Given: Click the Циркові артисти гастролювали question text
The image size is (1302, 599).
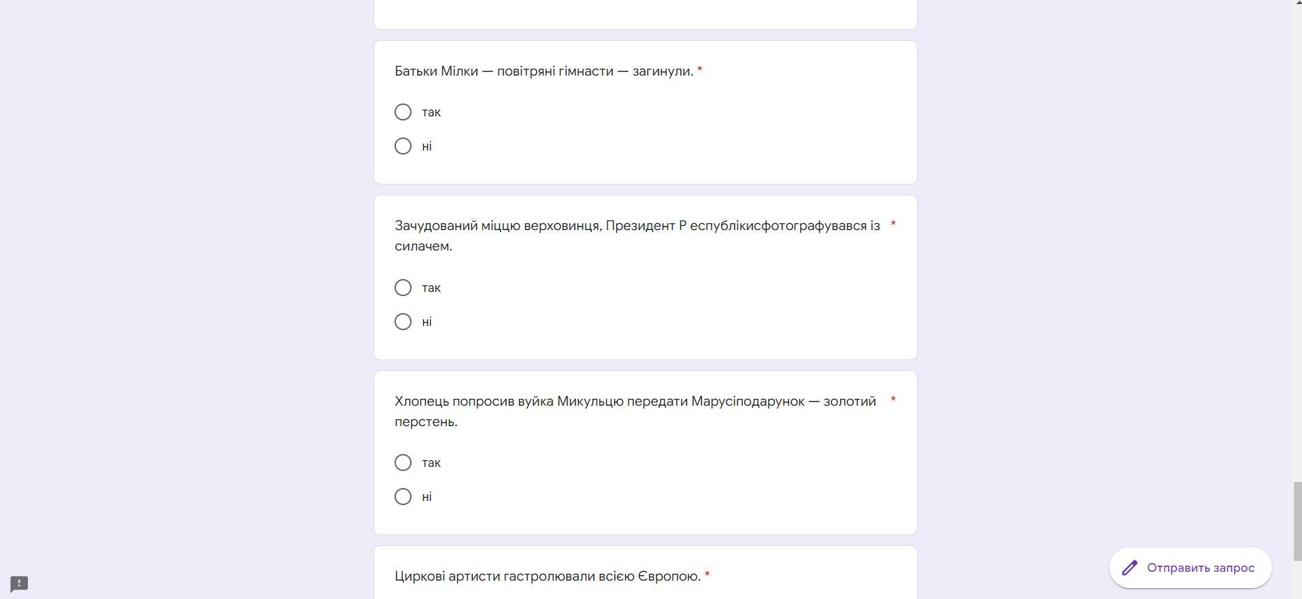Looking at the screenshot, I should tap(548, 577).
